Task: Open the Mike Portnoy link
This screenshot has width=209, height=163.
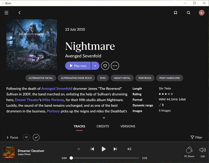Action: 53,100
